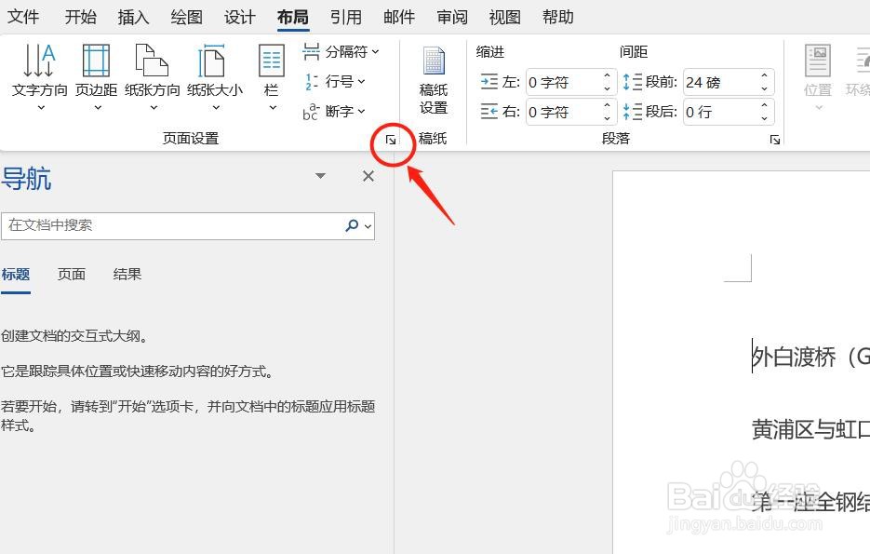Close the 导航 navigation pane
870x554 pixels.
click(x=368, y=177)
